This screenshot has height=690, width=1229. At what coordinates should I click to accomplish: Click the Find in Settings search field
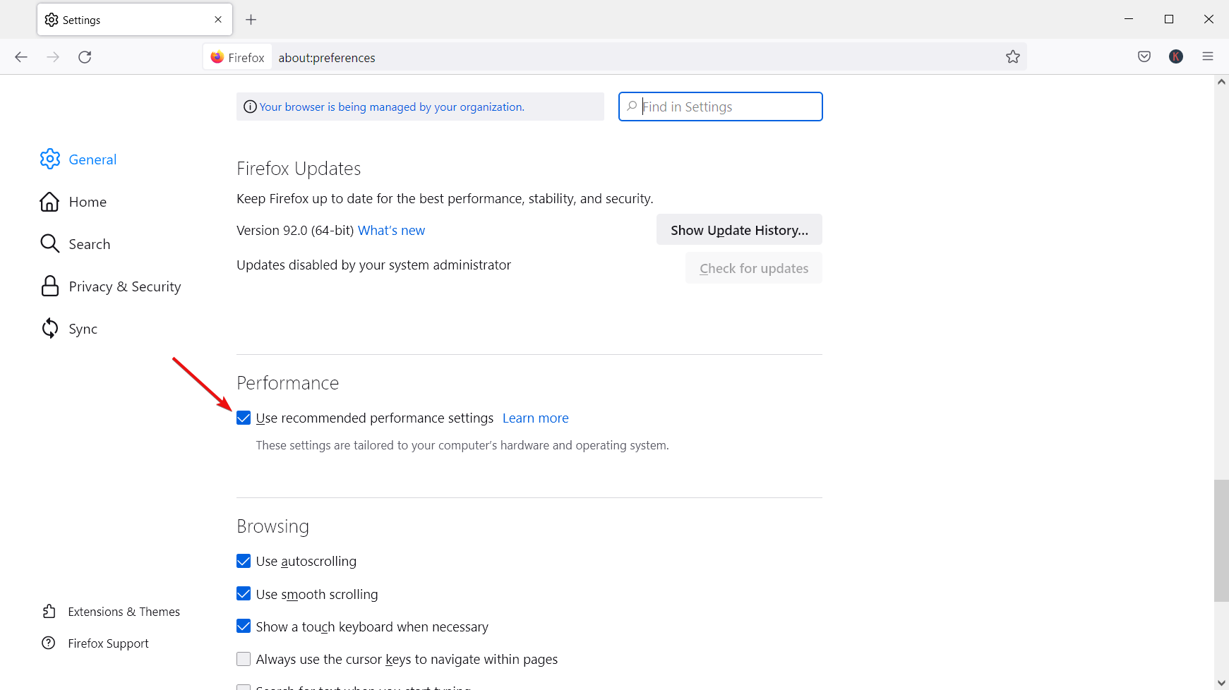point(727,107)
